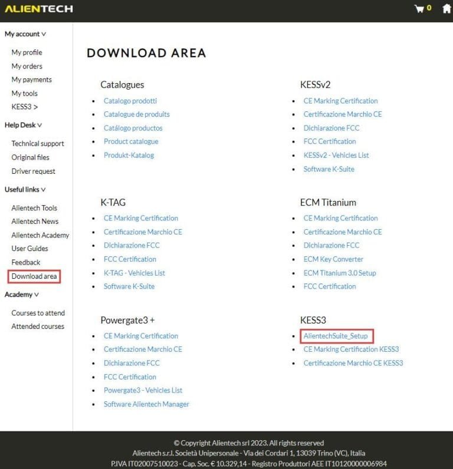The width and height of the screenshot is (453, 469).
Task: Open K-TAG CE Marking Certification
Action: [x=141, y=218]
